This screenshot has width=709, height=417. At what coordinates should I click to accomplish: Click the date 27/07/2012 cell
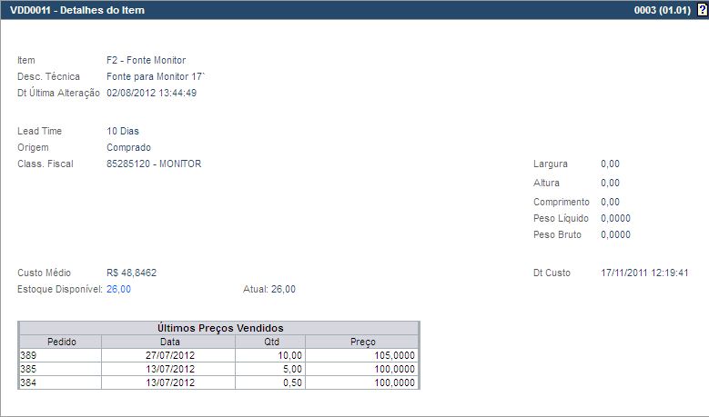(x=169, y=355)
